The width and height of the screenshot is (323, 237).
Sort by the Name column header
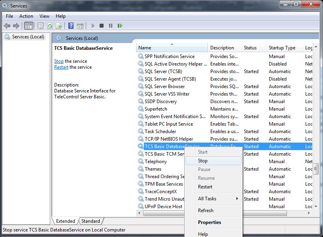pos(172,48)
